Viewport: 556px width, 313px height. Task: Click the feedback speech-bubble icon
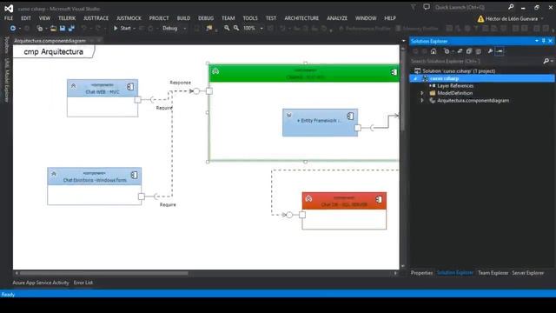(x=427, y=7)
